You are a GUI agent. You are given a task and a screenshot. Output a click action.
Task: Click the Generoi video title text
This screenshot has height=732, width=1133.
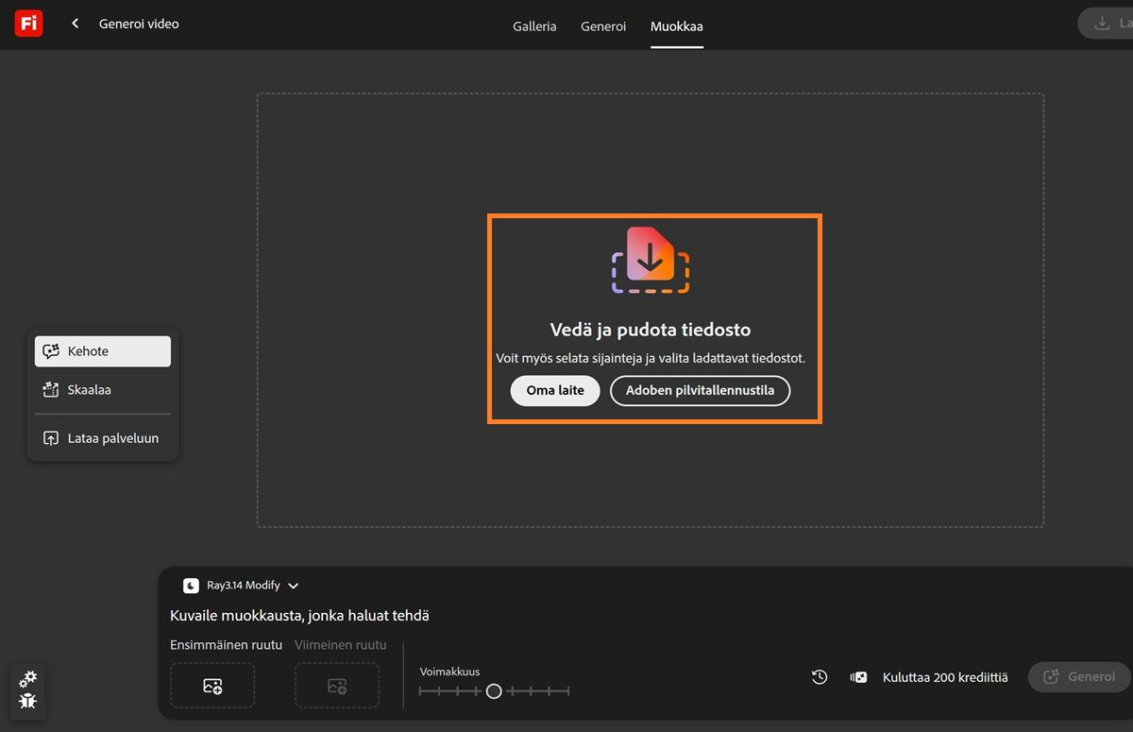[139, 24]
